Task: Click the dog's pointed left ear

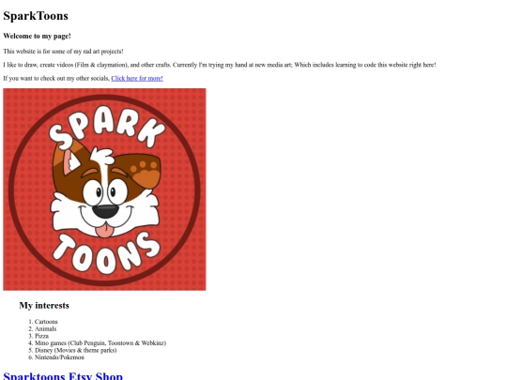Action: point(69,158)
